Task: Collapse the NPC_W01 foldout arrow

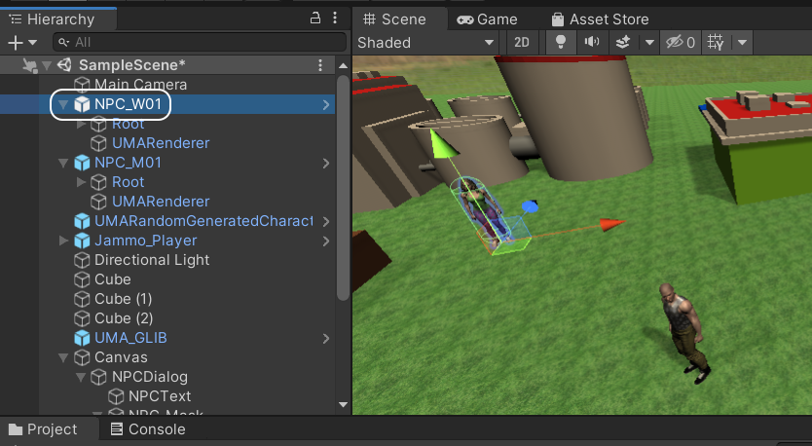Action: click(x=63, y=104)
